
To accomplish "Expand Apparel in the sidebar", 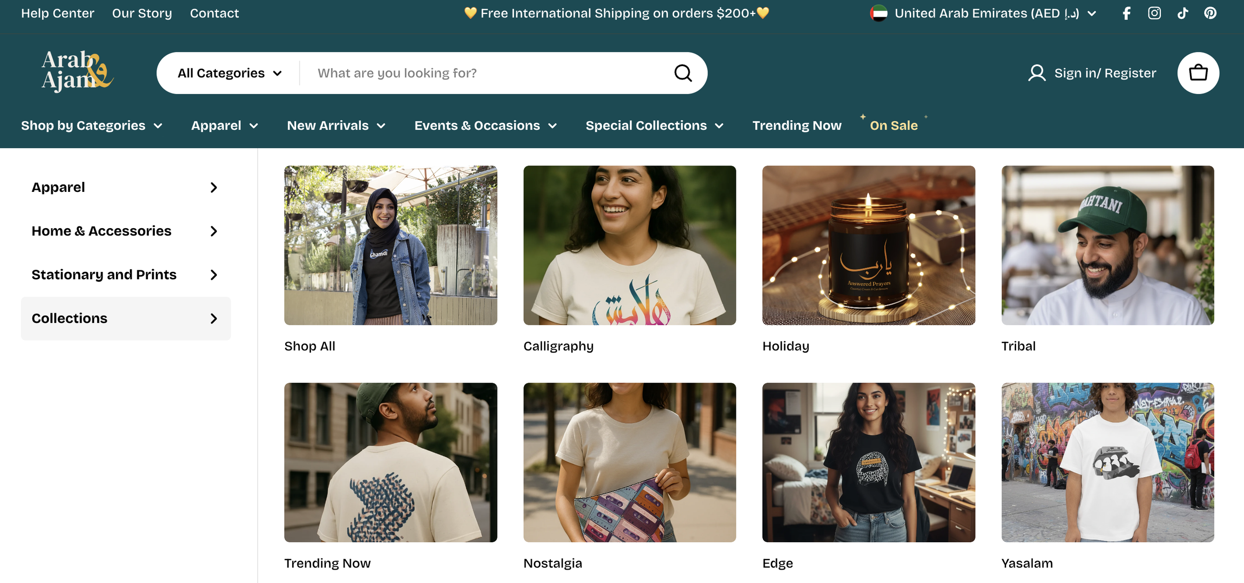I will pos(126,187).
